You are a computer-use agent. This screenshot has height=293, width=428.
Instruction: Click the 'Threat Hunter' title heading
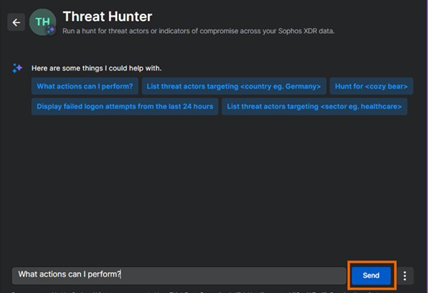[x=108, y=17]
